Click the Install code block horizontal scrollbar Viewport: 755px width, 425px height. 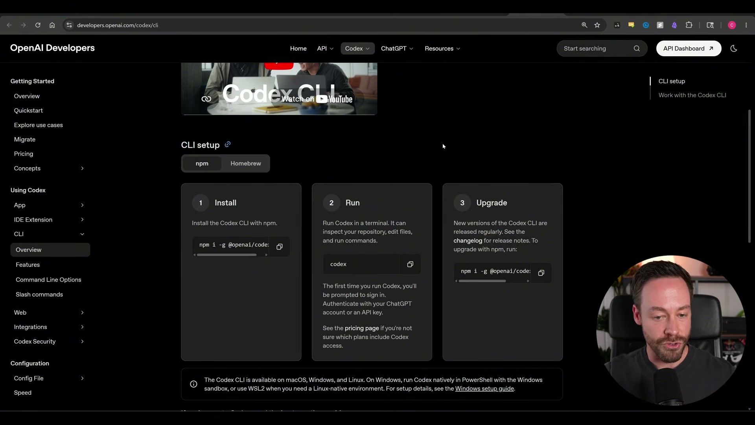(x=227, y=255)
